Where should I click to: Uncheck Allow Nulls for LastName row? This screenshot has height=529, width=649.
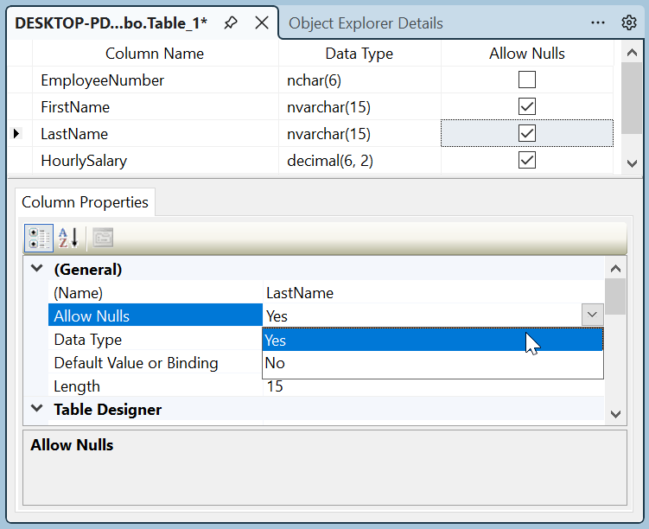click(x=527, y=133)
